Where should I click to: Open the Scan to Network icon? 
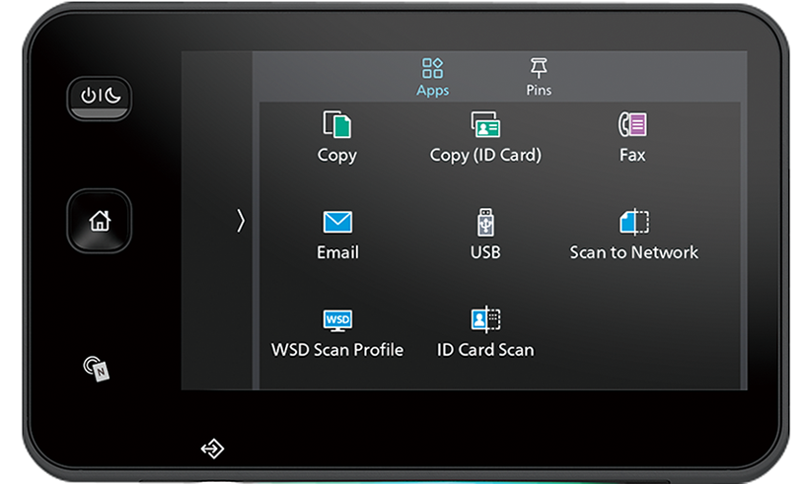point(633,222)
